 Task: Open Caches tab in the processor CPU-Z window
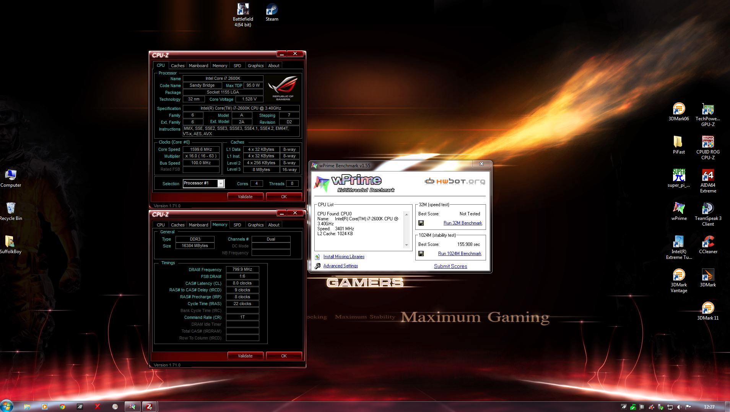tap(177, 66)
